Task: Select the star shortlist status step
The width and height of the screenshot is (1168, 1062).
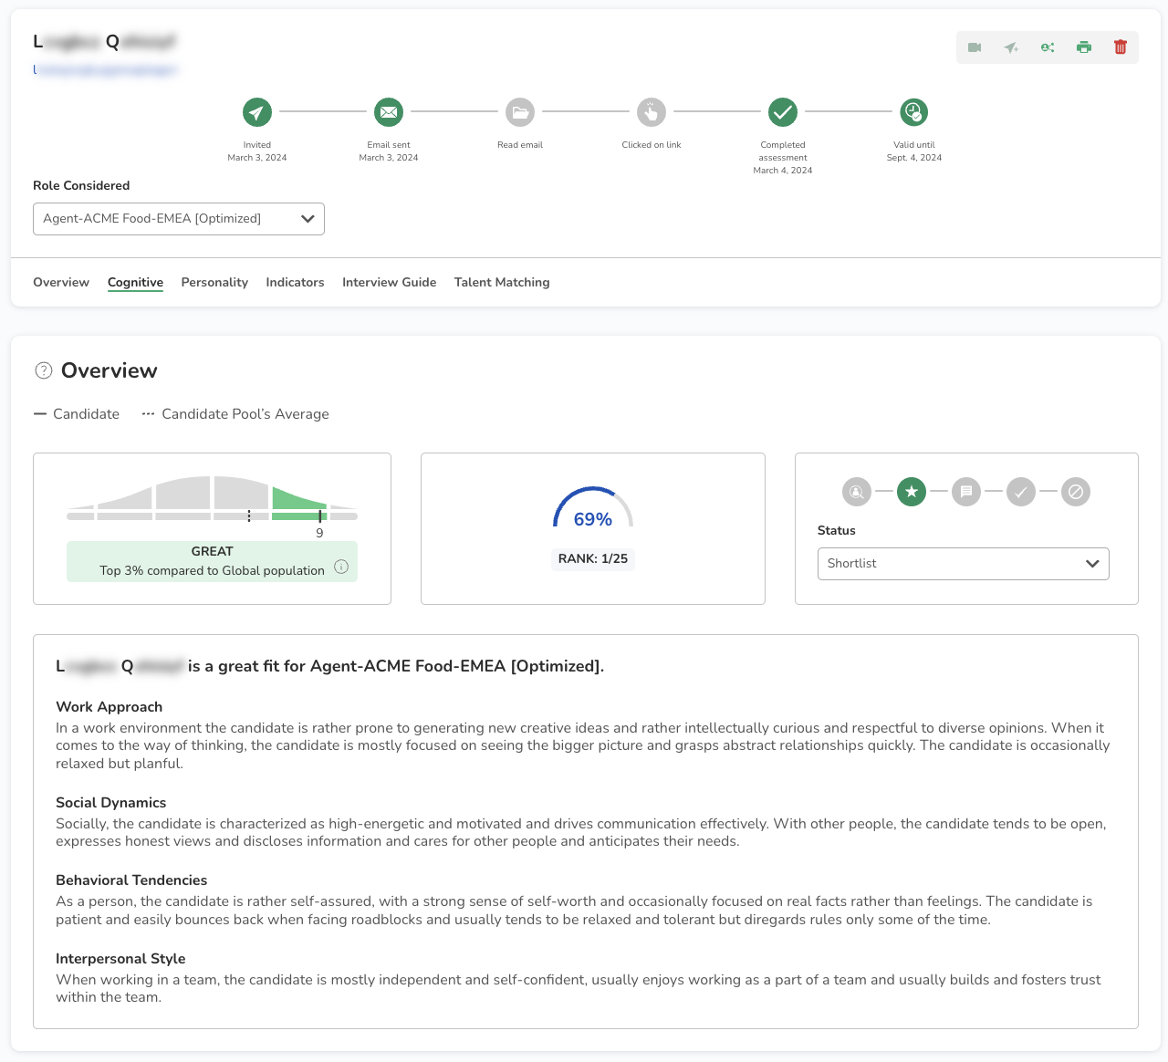Action: tap(911, 492)
